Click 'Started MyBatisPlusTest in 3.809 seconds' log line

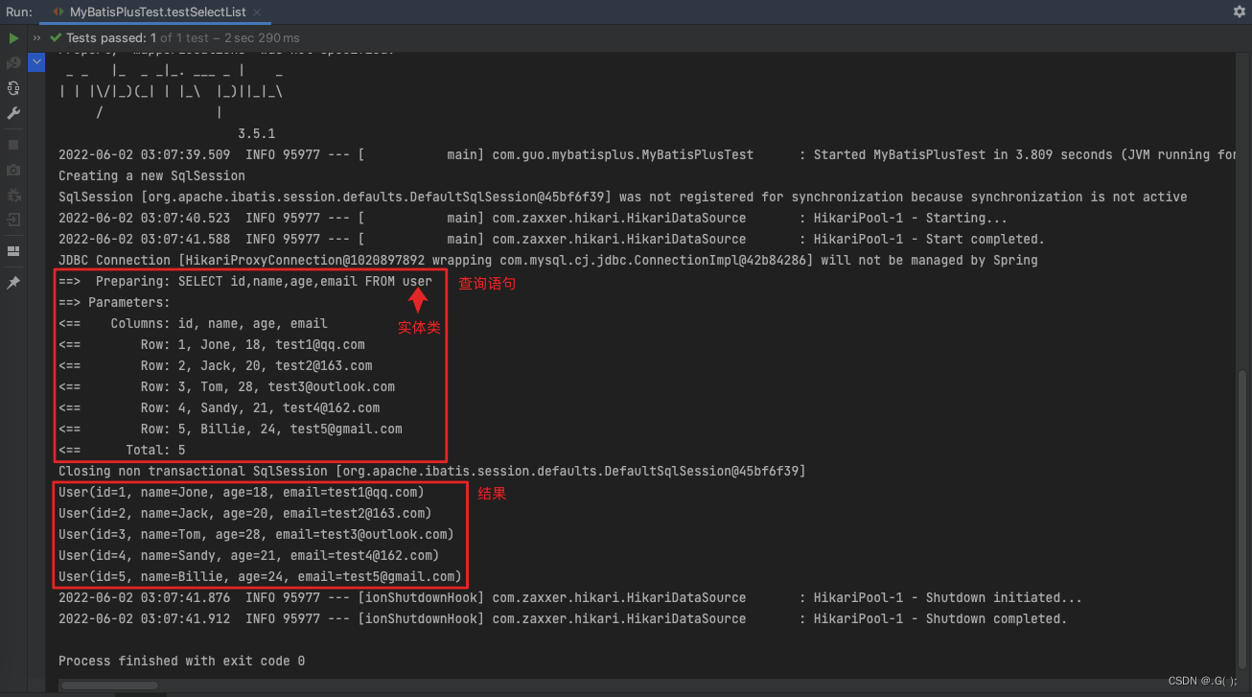coord(647,154)
